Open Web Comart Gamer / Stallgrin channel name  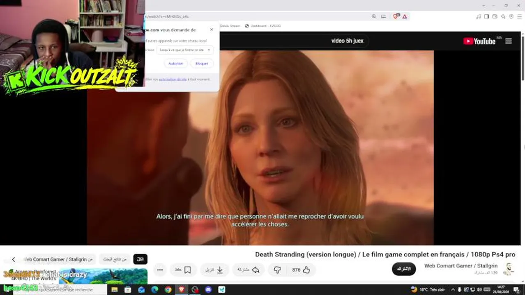[461, 266]
